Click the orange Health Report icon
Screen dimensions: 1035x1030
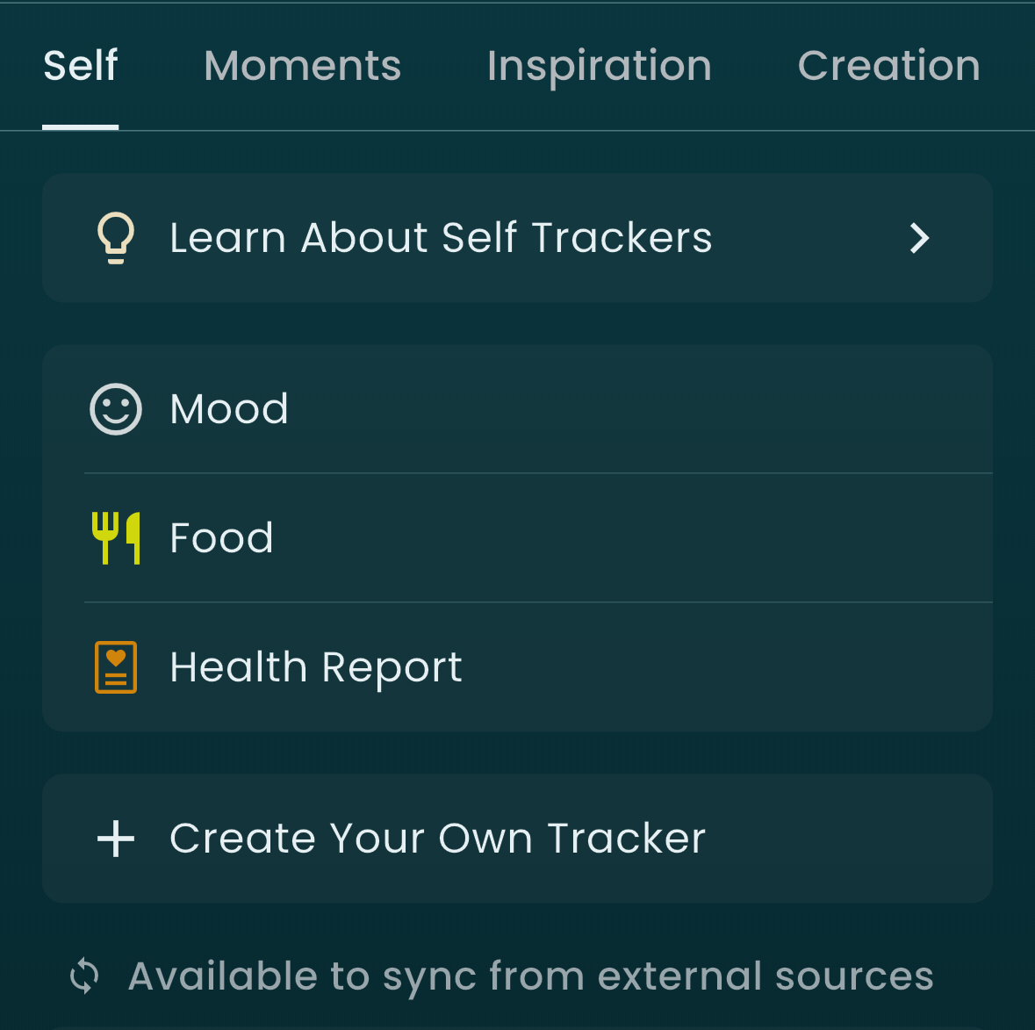(116, 667)
